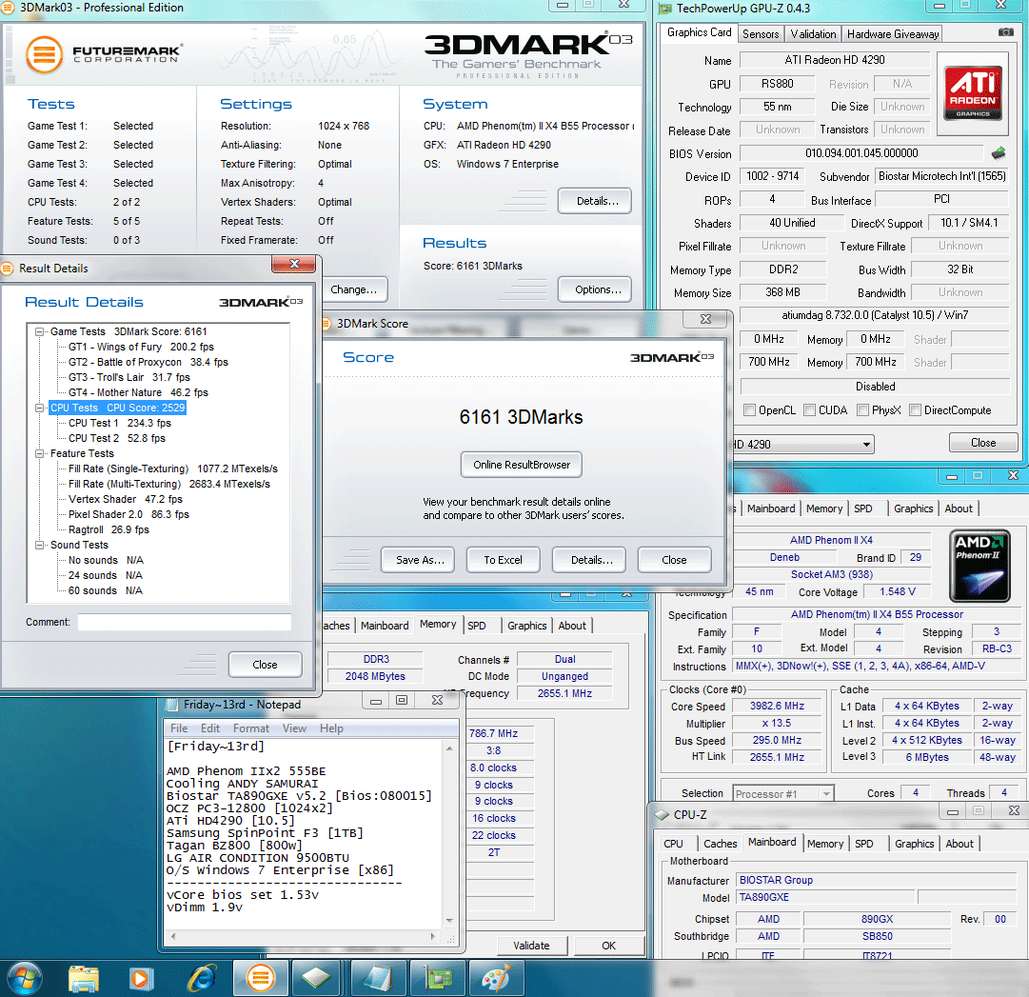Click the System Details... button
Image resolution: width=1029 pixels, height=997 pixels.
597,201
